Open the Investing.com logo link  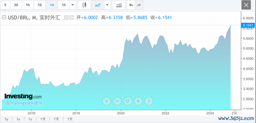23,96
